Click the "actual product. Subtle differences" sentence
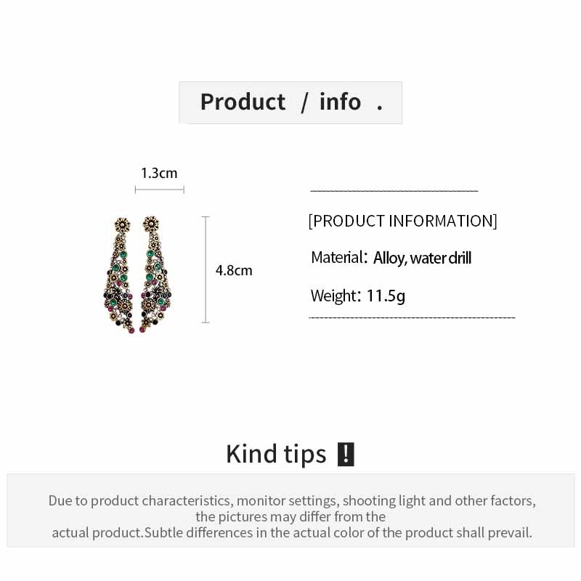581x581 pixels. pyautogui.click(x=292, y=532)
